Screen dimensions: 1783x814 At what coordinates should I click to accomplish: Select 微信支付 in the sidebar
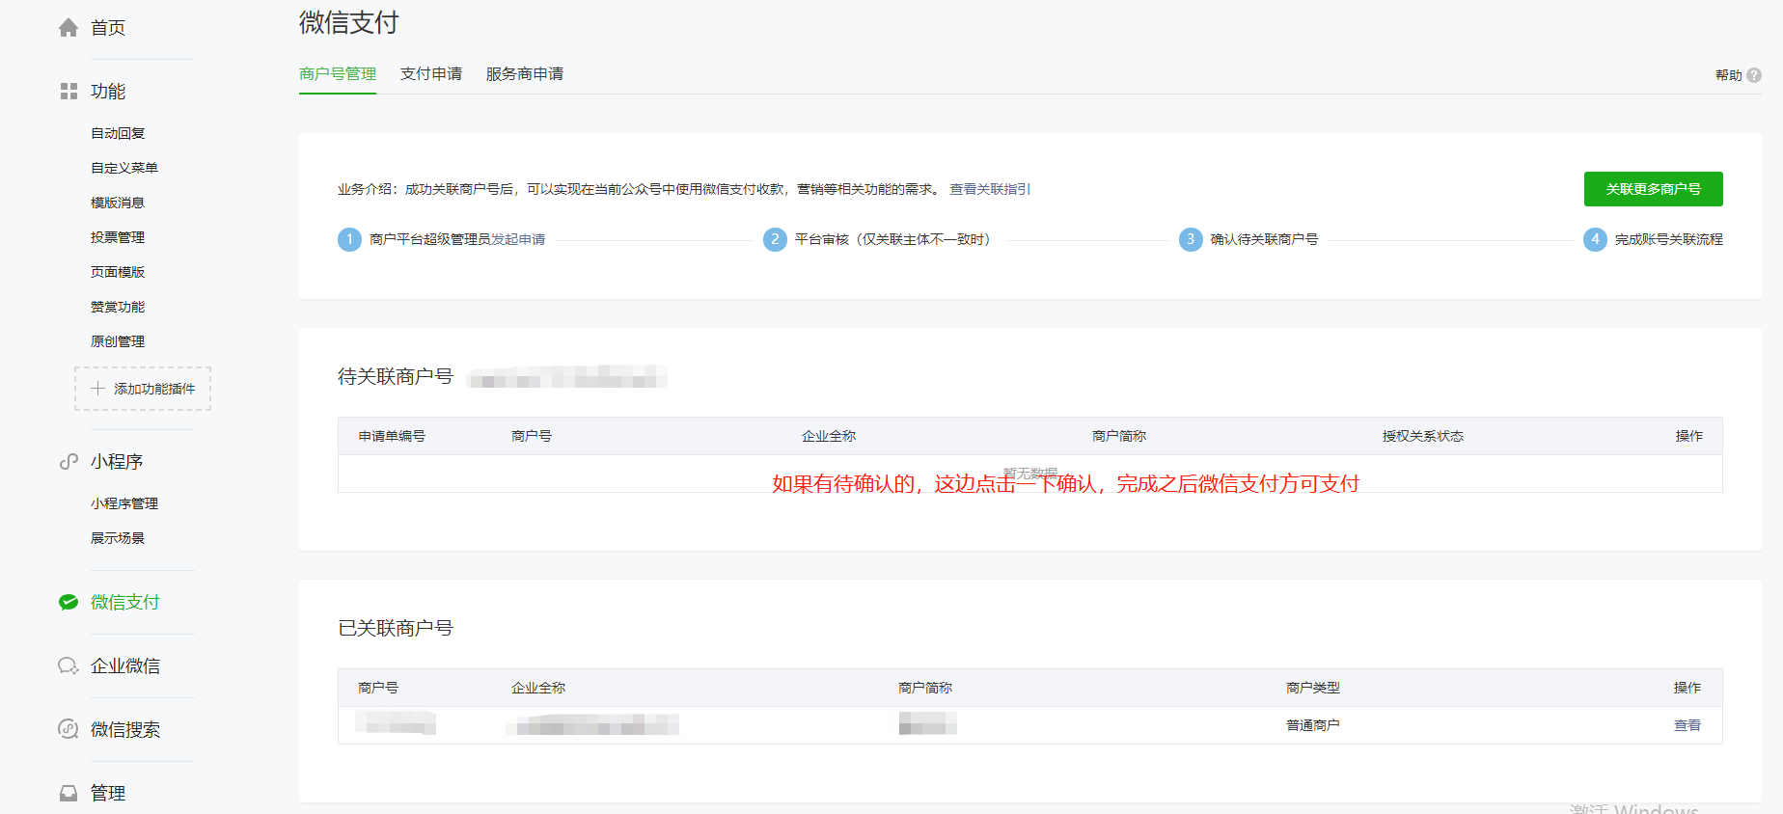(x=125, y=603)
